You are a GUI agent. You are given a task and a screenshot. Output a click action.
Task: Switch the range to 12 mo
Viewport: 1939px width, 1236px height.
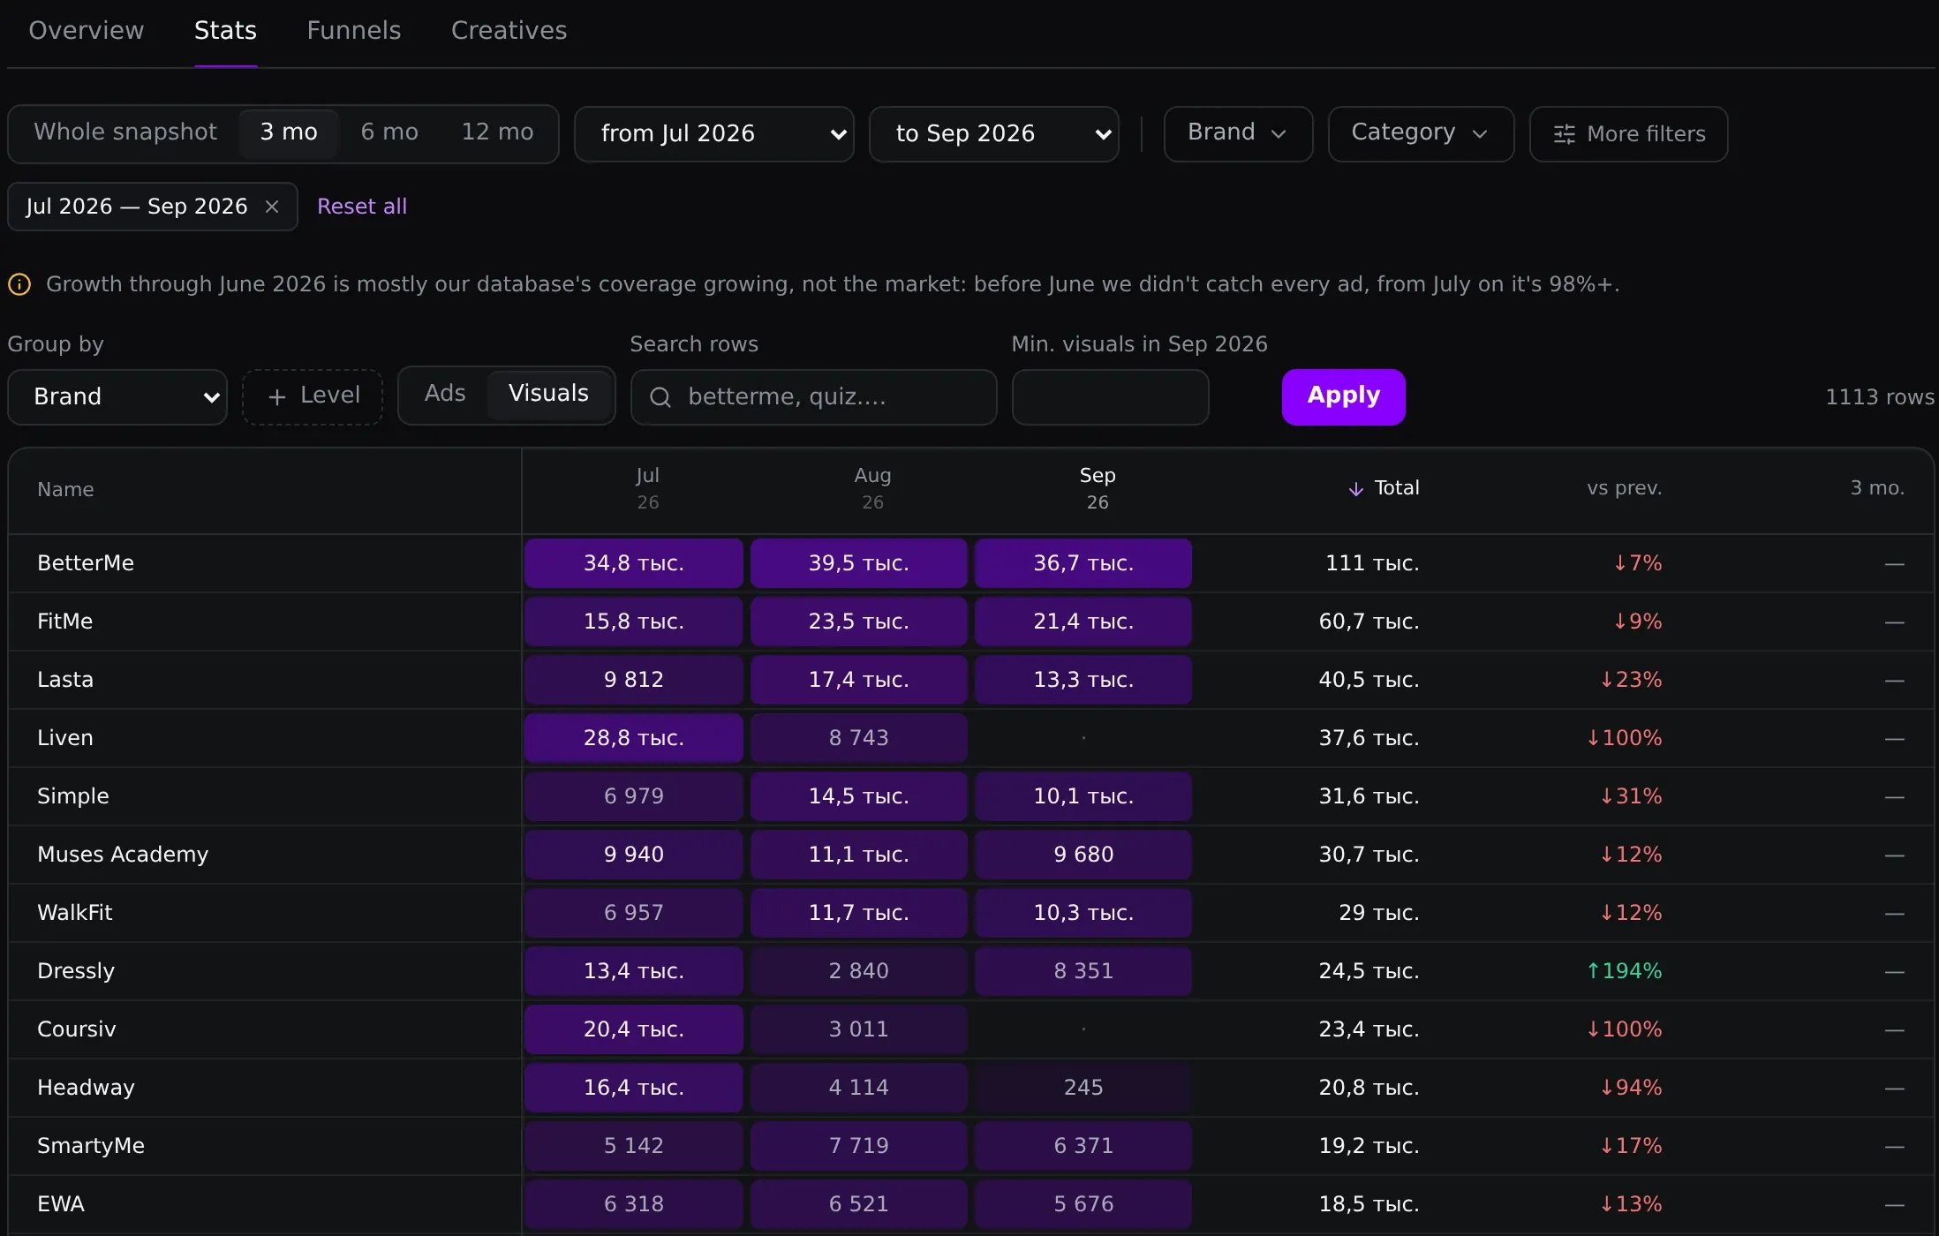(497, 132)
